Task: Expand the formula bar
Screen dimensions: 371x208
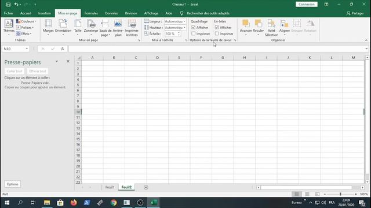Action: [366, 49]
